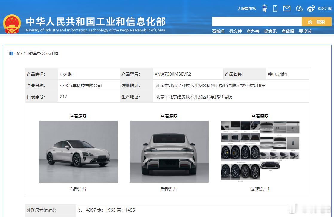Open the 看新闻 menu item
This screenshot has height=217, width=334.
point(218,31)
